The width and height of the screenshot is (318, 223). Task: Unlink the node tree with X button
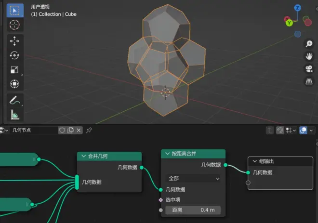(79, 130)
